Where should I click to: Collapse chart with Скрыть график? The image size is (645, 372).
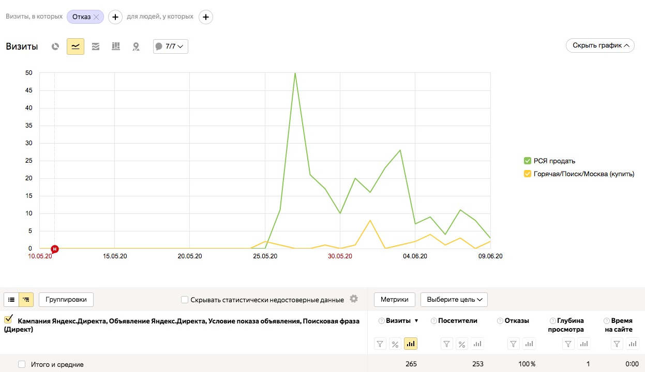pos(600,45)
